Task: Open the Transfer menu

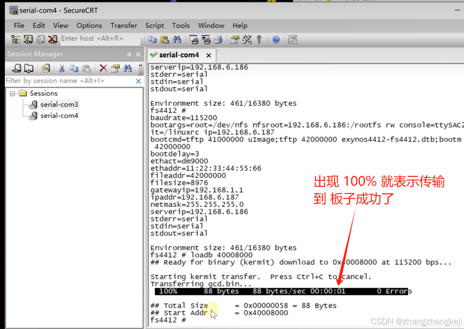Action: 124,26
